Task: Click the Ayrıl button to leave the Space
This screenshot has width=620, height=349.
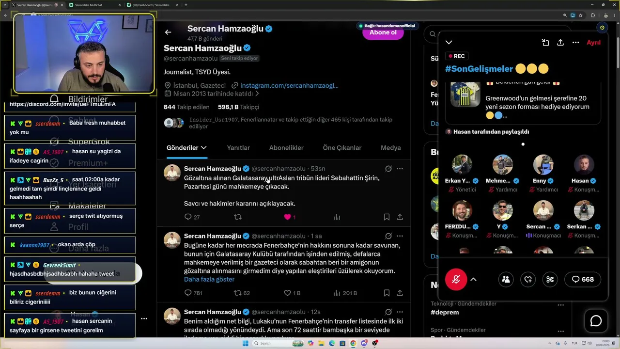Action: 593,43
